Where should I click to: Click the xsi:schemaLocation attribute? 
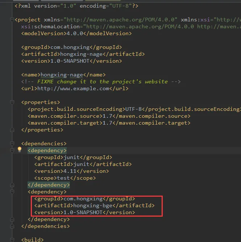(x=50, y=26)
